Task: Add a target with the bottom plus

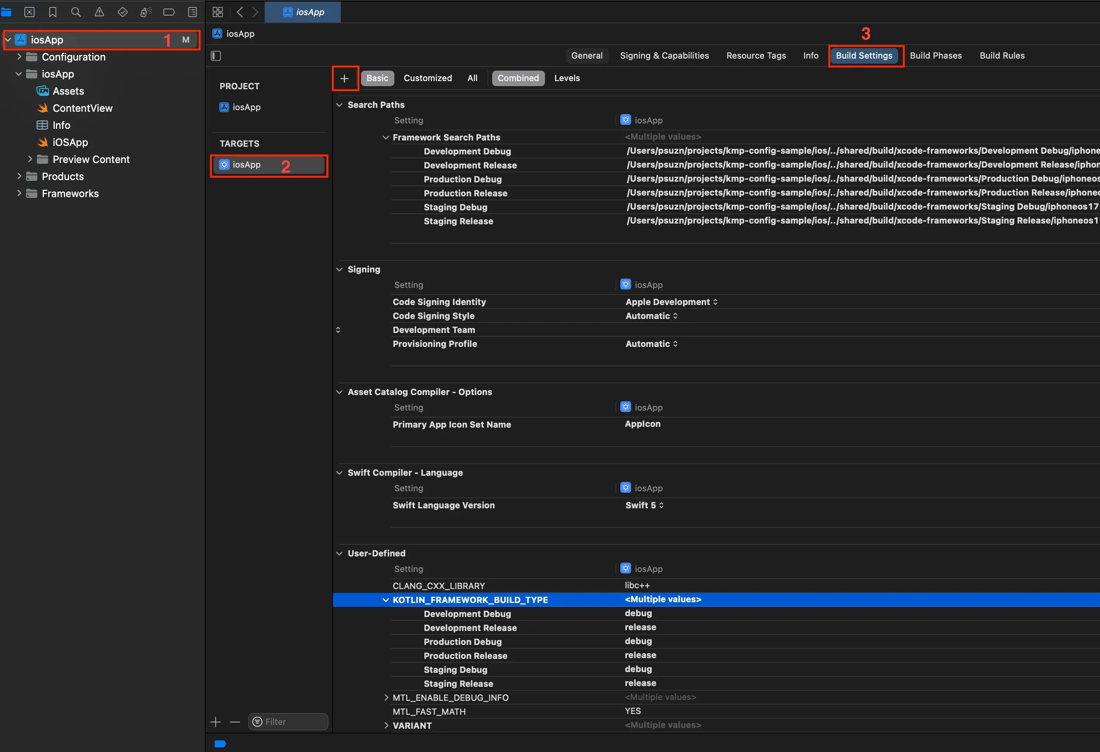Action: 215,722
